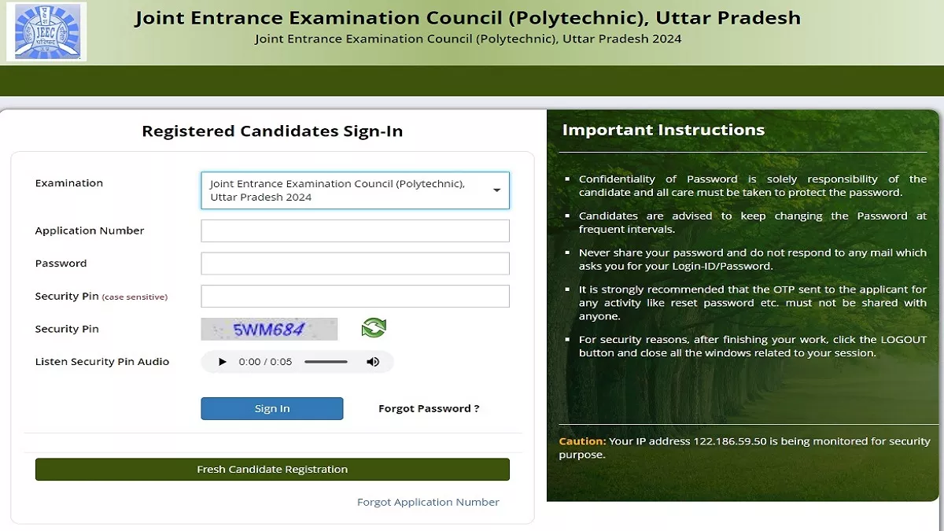Click the audio time display 0:00 / 0:05

[x=265, y=362]
